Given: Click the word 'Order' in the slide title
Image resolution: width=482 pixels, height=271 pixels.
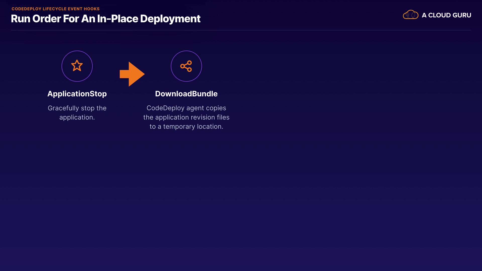Looking at the screenshot, I should (x=46, y=19).
